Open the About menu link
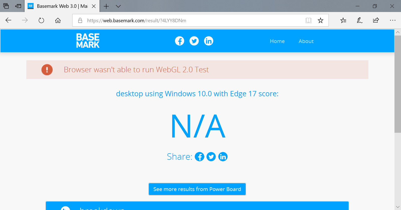 click(x=306, y=41)
